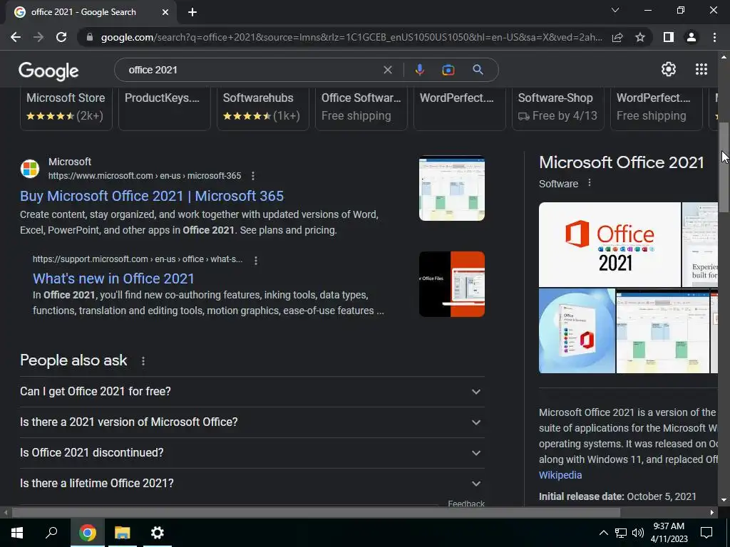Open a new browser tab
This screenshot has height=547, width=730.
192,12
